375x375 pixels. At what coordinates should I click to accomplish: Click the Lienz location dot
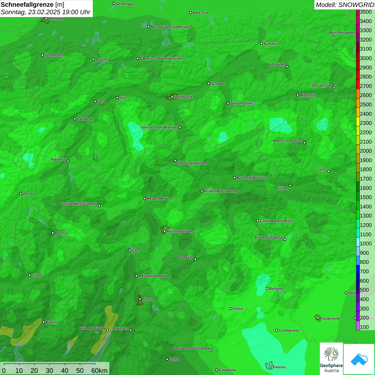tap(329, 171)
